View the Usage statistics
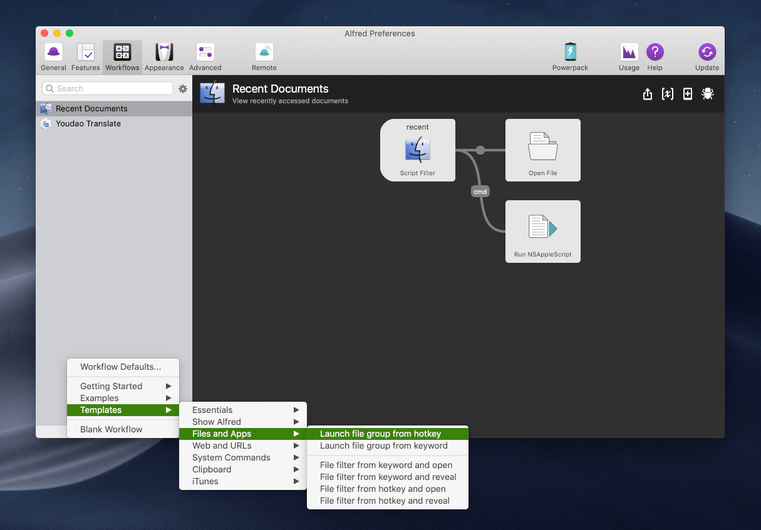 click(x=629, y=57)
